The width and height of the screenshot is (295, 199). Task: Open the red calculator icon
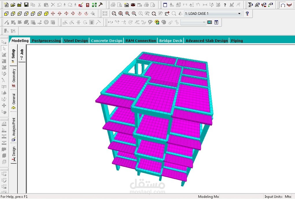[87, 5]
